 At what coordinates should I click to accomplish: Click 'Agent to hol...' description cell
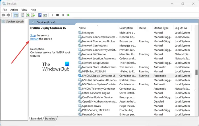(127, 102)
